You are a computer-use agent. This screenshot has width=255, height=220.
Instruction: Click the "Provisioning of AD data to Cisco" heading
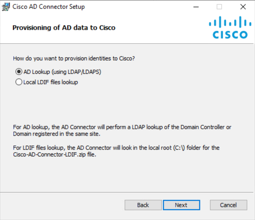pyautogui.click(x=64, y=28)
